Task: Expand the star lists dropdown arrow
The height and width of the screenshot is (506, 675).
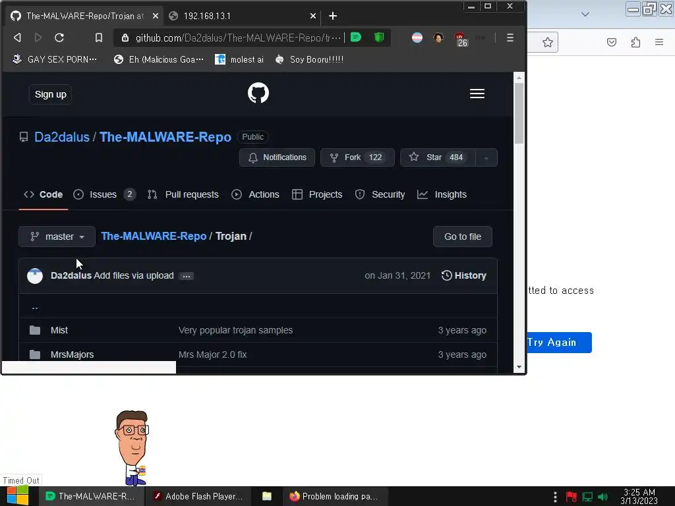Action: pyautogui.click(x=486, y=157)
